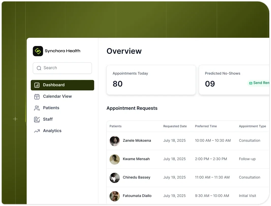The image size is (271, 206).
Task: Click Kwame Mensah's avatar photo
Action: [x=115, y=159]
